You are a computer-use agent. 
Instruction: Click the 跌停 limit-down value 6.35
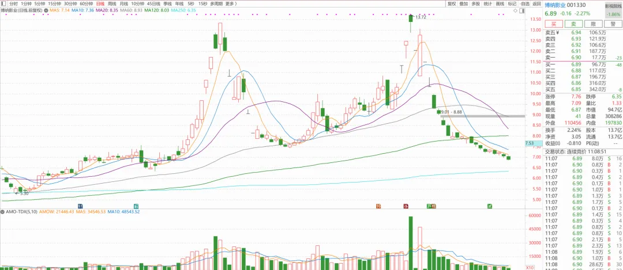(617, 97)
